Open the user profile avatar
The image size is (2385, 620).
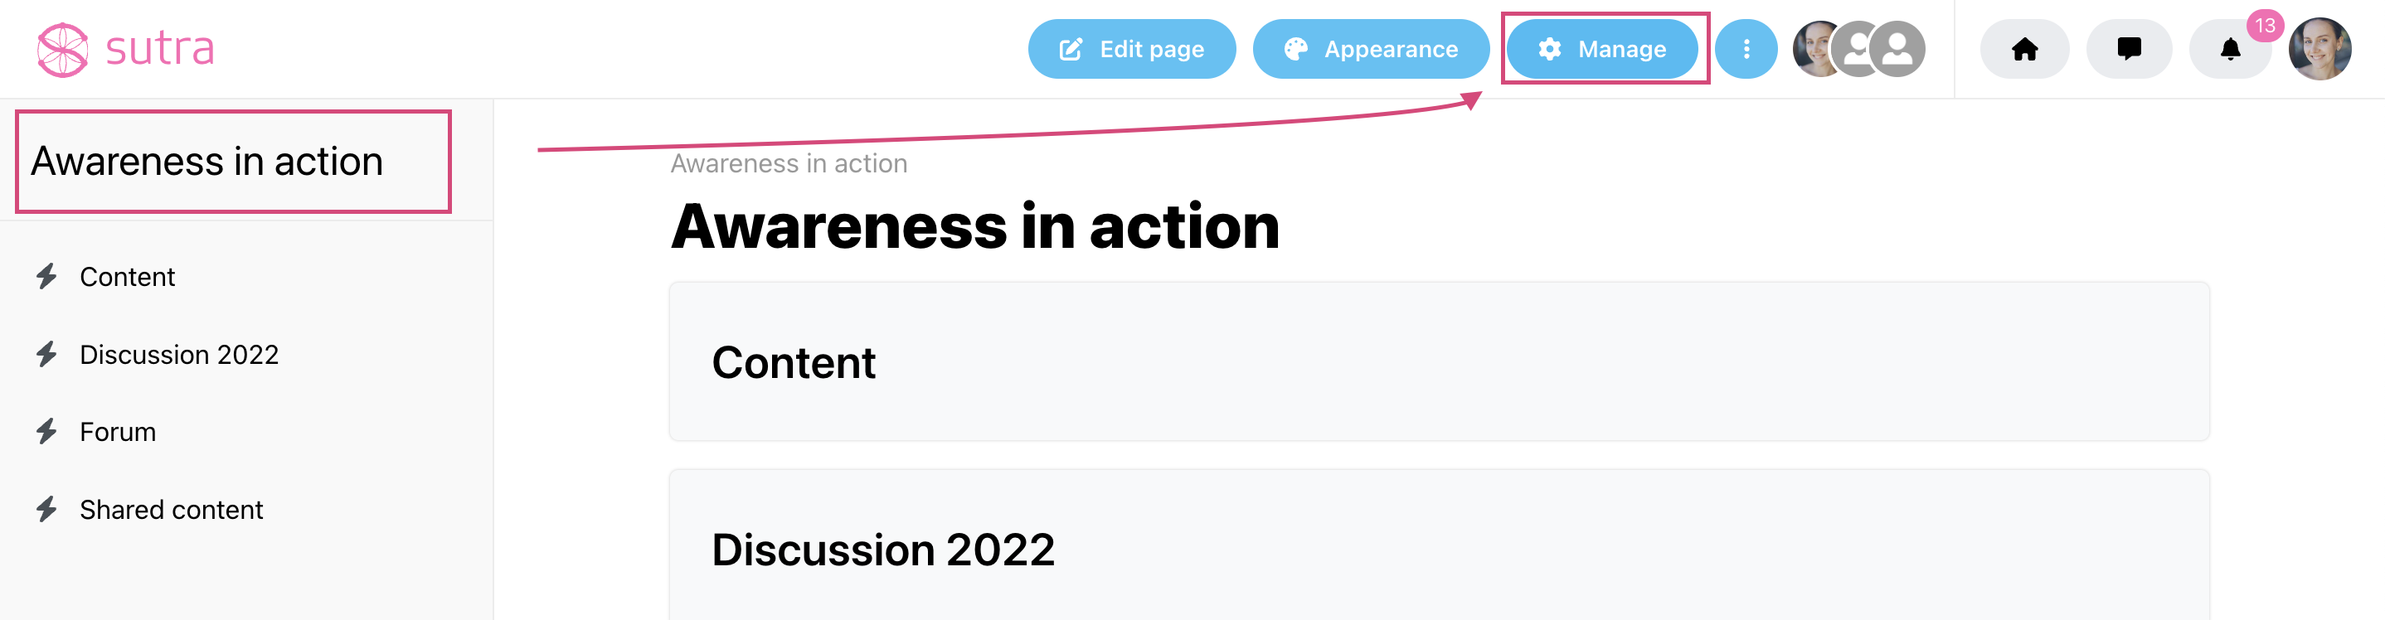click(2319, 49)
